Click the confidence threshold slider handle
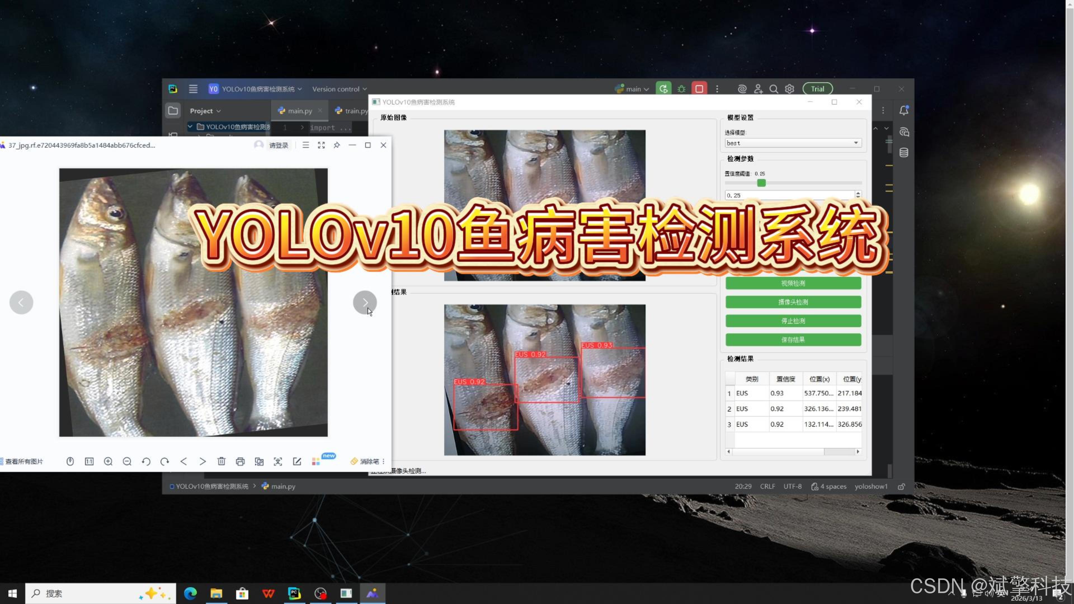This screenshot has width=1074, height=604. click(x=761, y=183)
